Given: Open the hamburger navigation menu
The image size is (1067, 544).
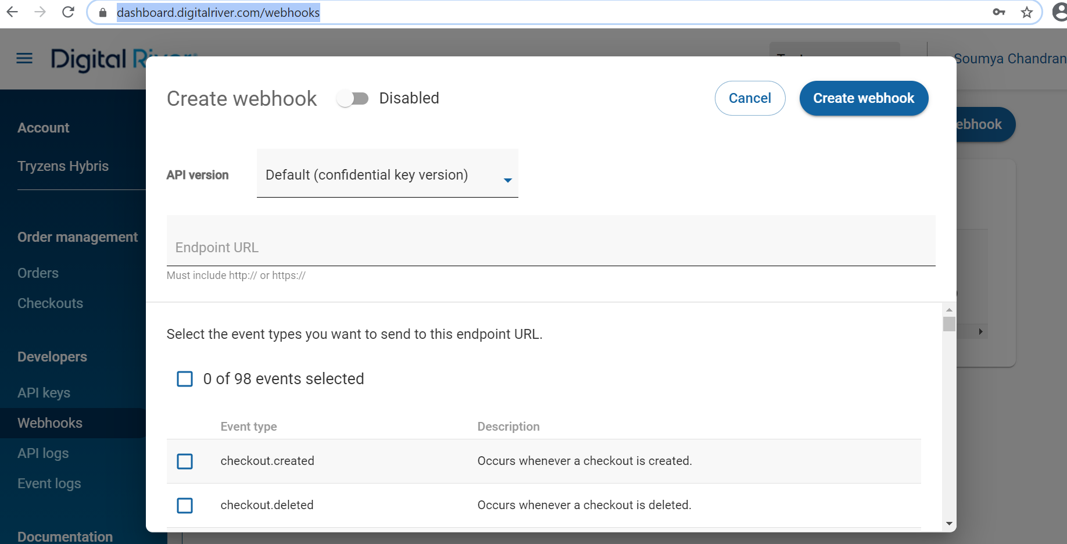Looking at the screenshot, I should [24, 58].
